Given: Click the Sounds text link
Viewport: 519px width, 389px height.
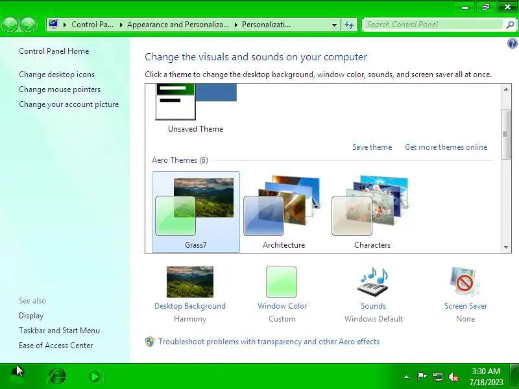Looking at the screenshot, I should click(374, 306).
